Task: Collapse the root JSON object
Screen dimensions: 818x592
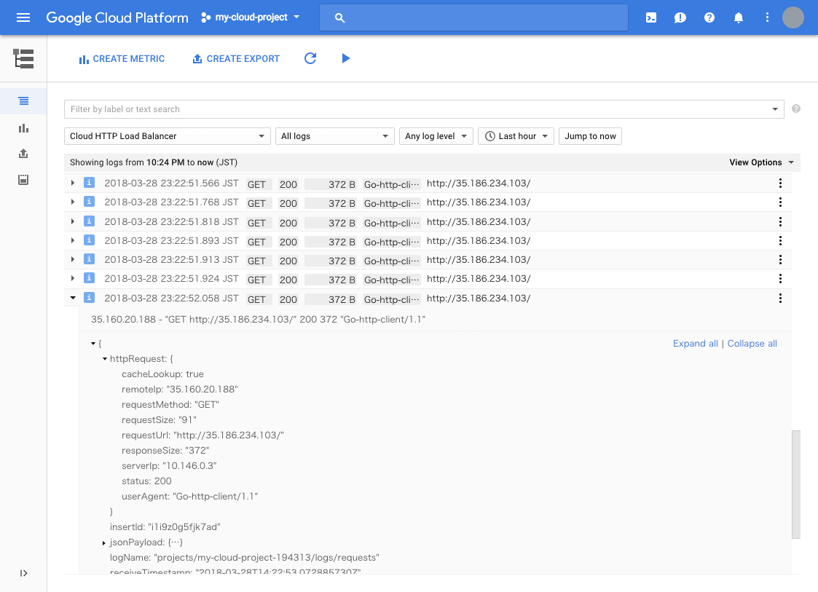Action: click(x=93, y=343)
